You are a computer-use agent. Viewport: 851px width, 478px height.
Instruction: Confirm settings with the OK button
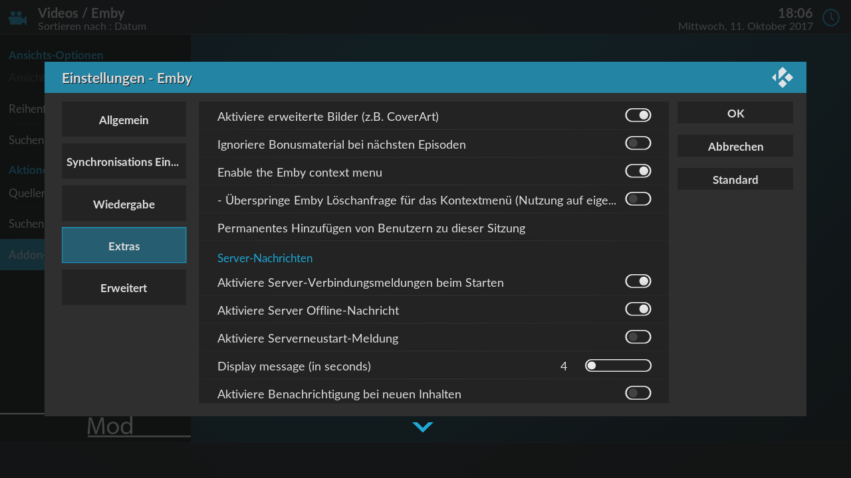(735, 113)
